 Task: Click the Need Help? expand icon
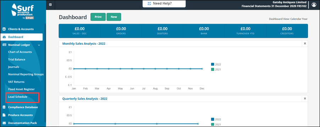(149, 4)
